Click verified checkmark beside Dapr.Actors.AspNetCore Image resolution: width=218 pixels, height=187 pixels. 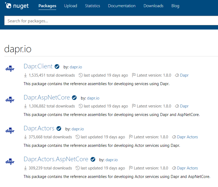93,159
